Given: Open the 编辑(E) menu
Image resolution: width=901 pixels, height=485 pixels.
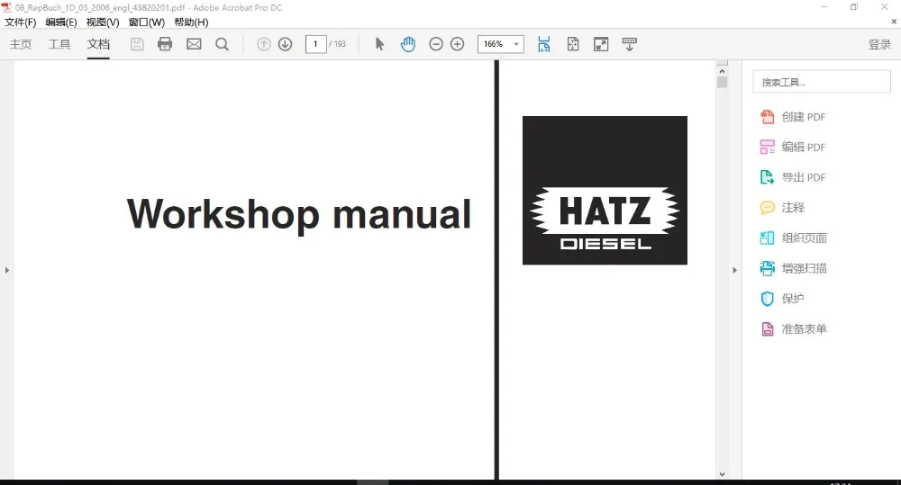Looking at the screenshot, I should pyautogui.click(x=61, y=22).
